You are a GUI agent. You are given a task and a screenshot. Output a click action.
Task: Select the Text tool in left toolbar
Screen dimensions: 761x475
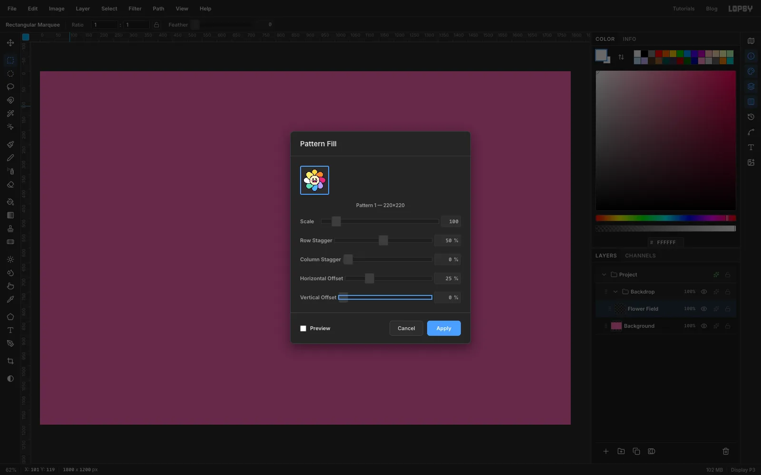pyautogui.click(x=10, y=330)
